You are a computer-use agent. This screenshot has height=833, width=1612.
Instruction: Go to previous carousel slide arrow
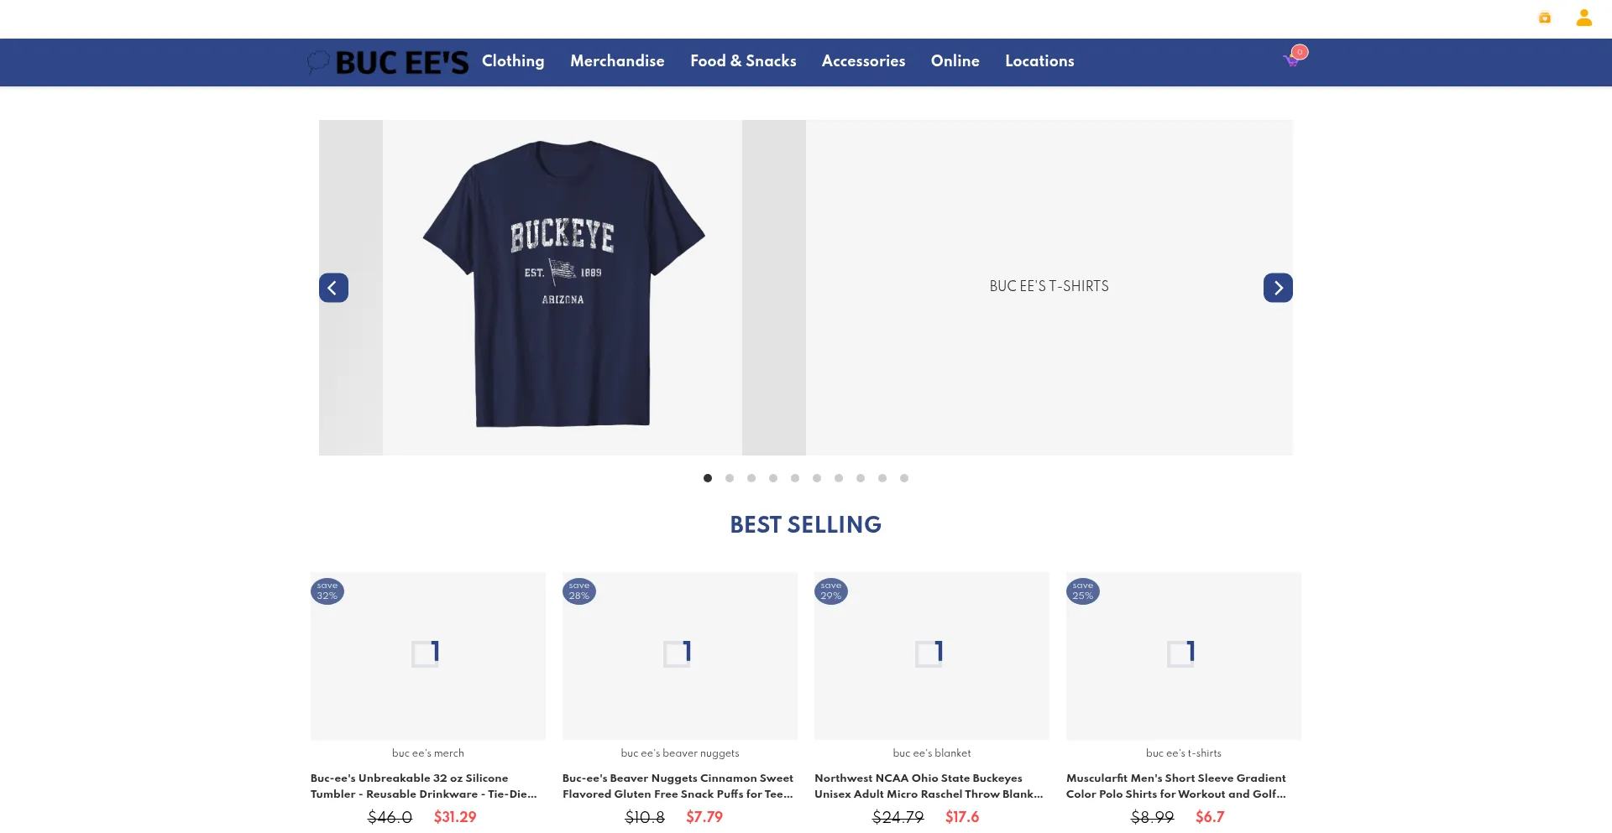tap(333, 288)
